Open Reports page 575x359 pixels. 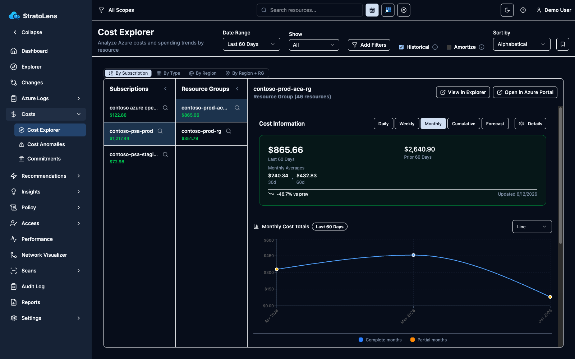pyautogui.click(x=46, y=302)
